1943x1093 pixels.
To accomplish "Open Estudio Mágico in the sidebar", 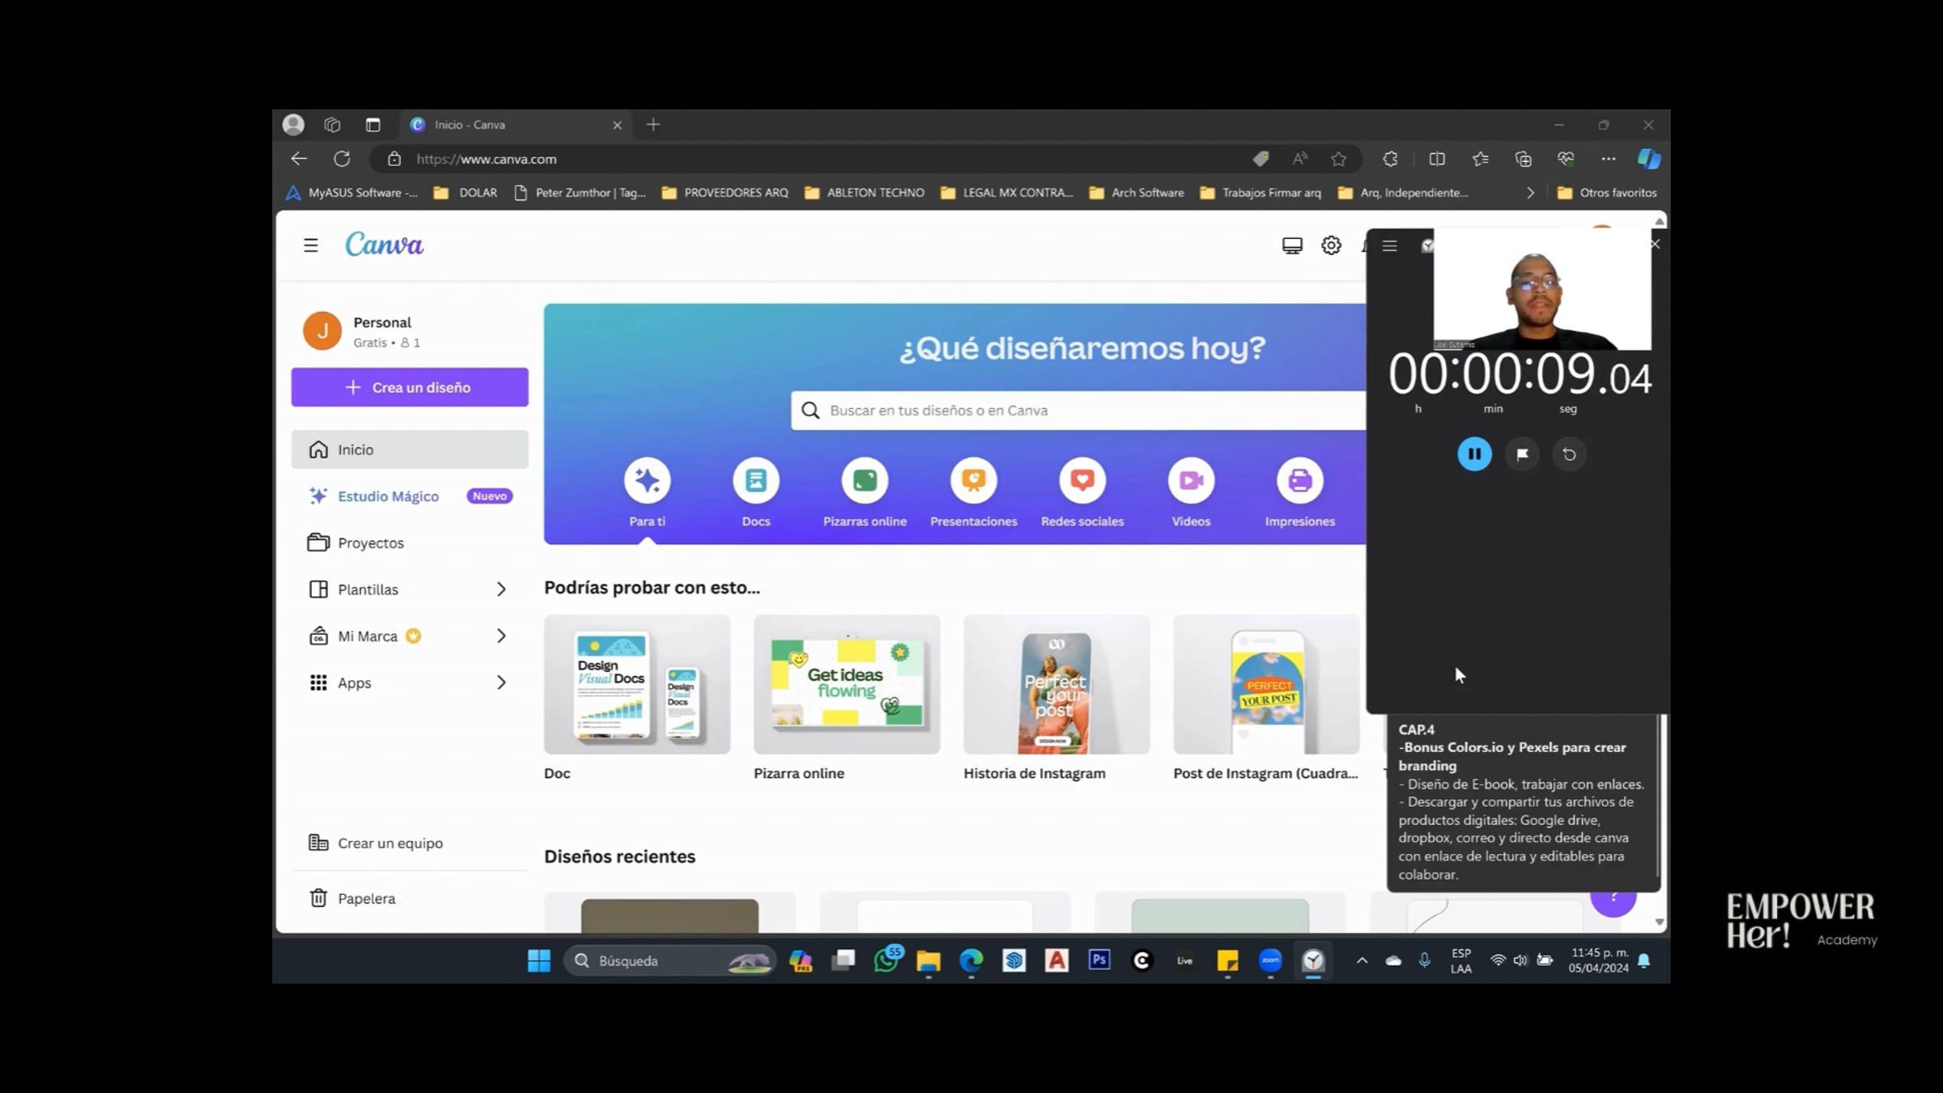I will (388, 496).
